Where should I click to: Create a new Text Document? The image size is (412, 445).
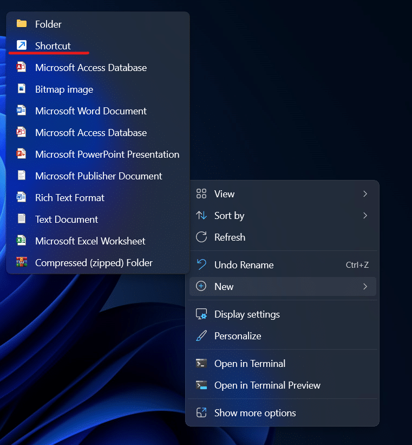pyautogui.click(x=98, y=220)
